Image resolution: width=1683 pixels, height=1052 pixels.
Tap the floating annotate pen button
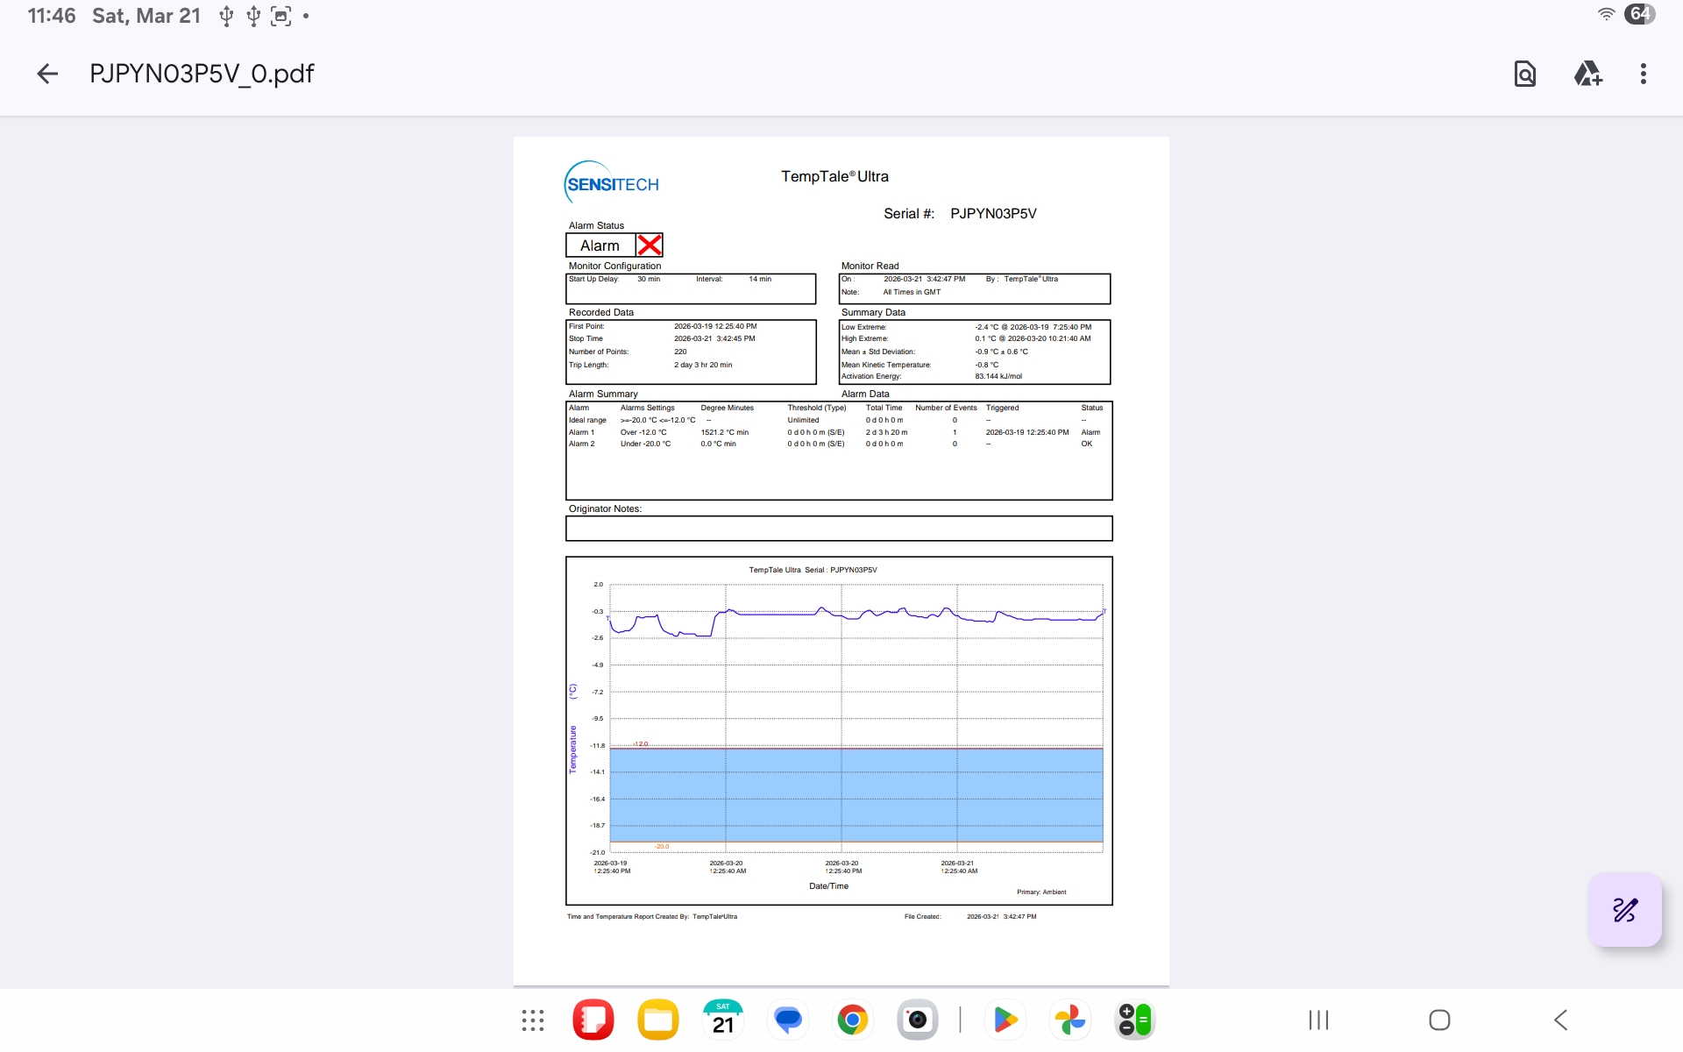point(1624,910)
